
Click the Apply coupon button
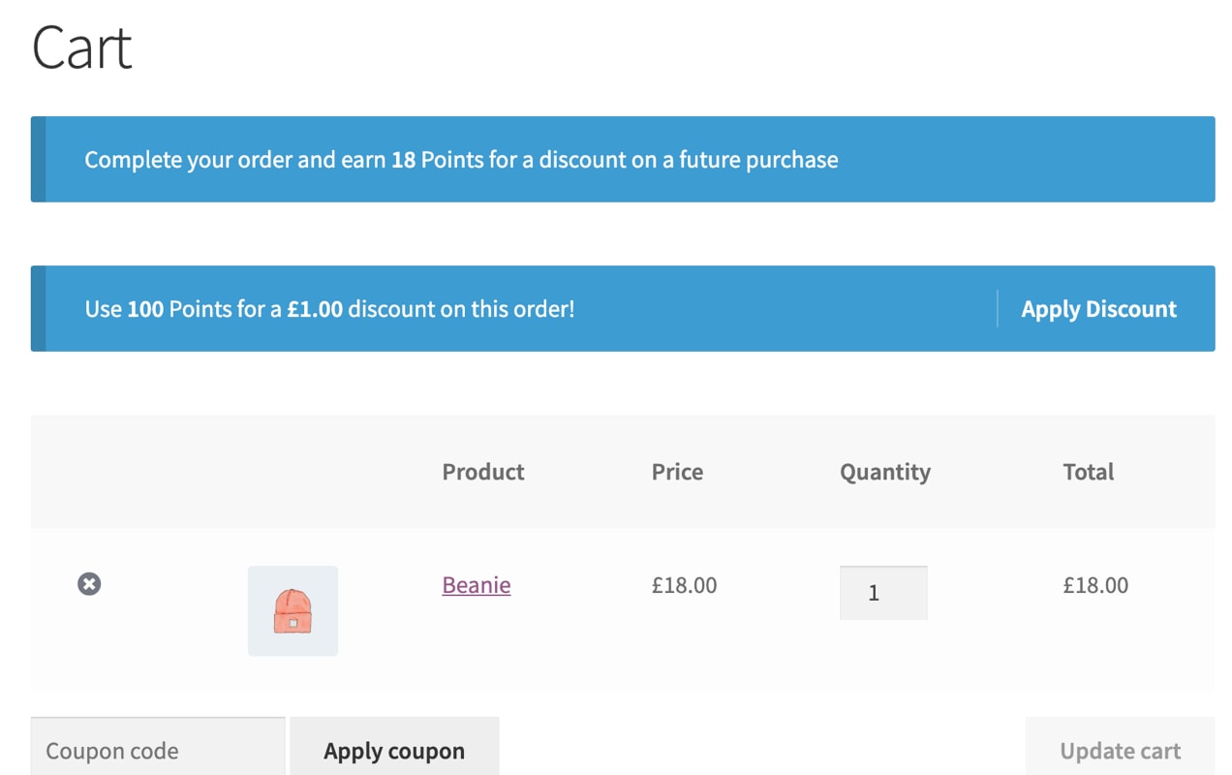click(393, 750)
